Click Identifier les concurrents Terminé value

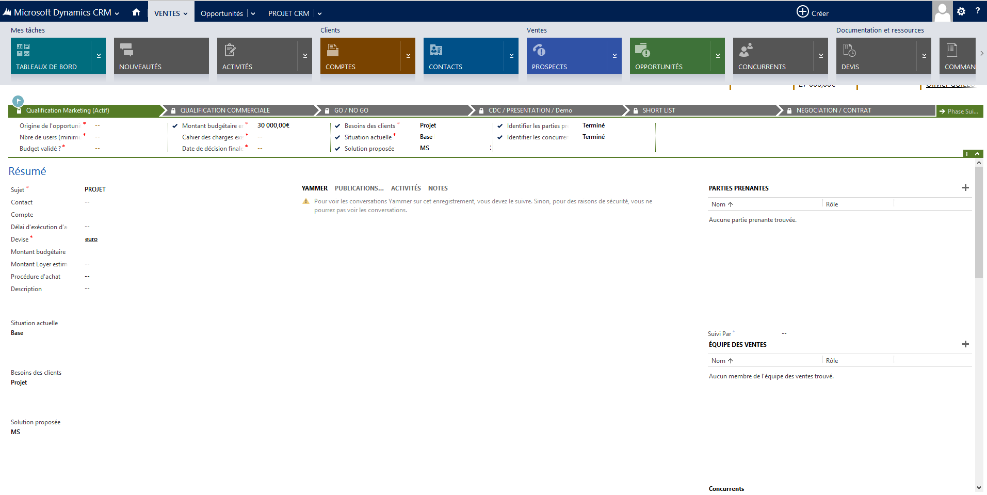(x=593, y=137)
